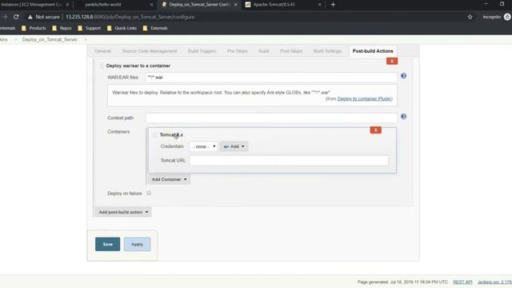This screenshot has height=288, width=512.
Task: Close the yankils/hello-world browser tab
Action: [151, 5]
